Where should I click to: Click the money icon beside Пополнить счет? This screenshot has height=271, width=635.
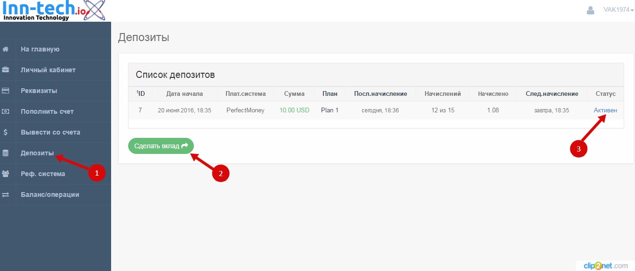coord(6,111)
